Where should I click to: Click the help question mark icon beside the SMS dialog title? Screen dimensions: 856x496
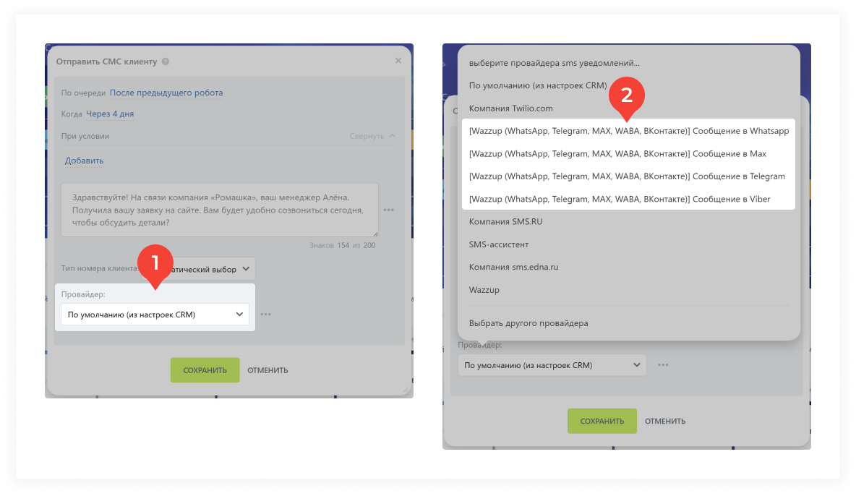tap(166, 61)
